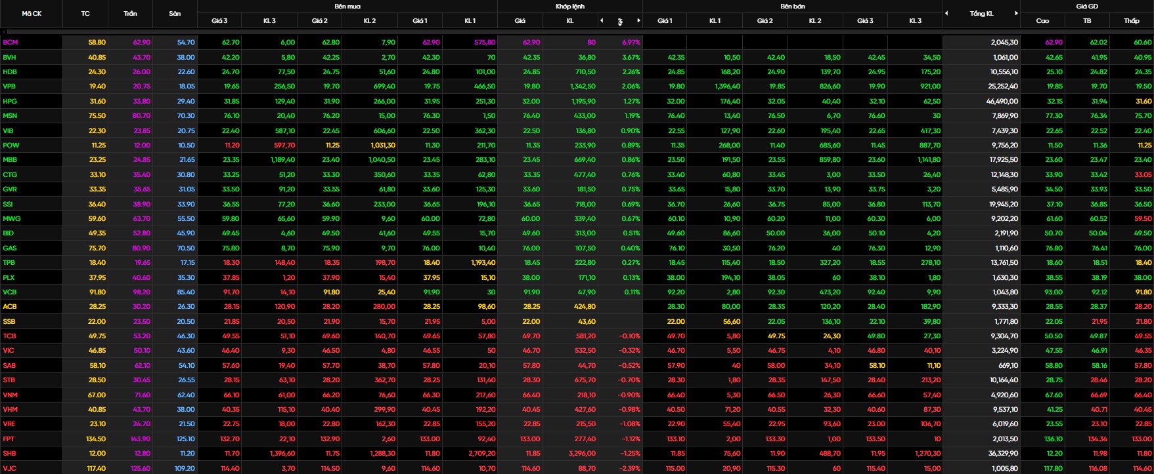1154x474 pixels.
Task: Select the TCB ticker
Action: (x=9, y=336)
